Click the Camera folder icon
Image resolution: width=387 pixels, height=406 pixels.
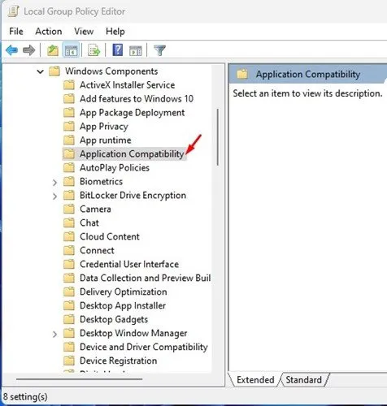(69, 209)
